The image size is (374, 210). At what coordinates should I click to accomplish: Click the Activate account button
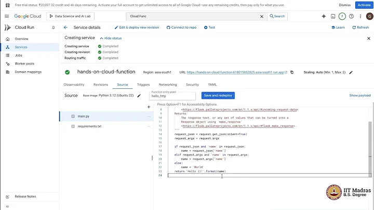tap(364, 5)
